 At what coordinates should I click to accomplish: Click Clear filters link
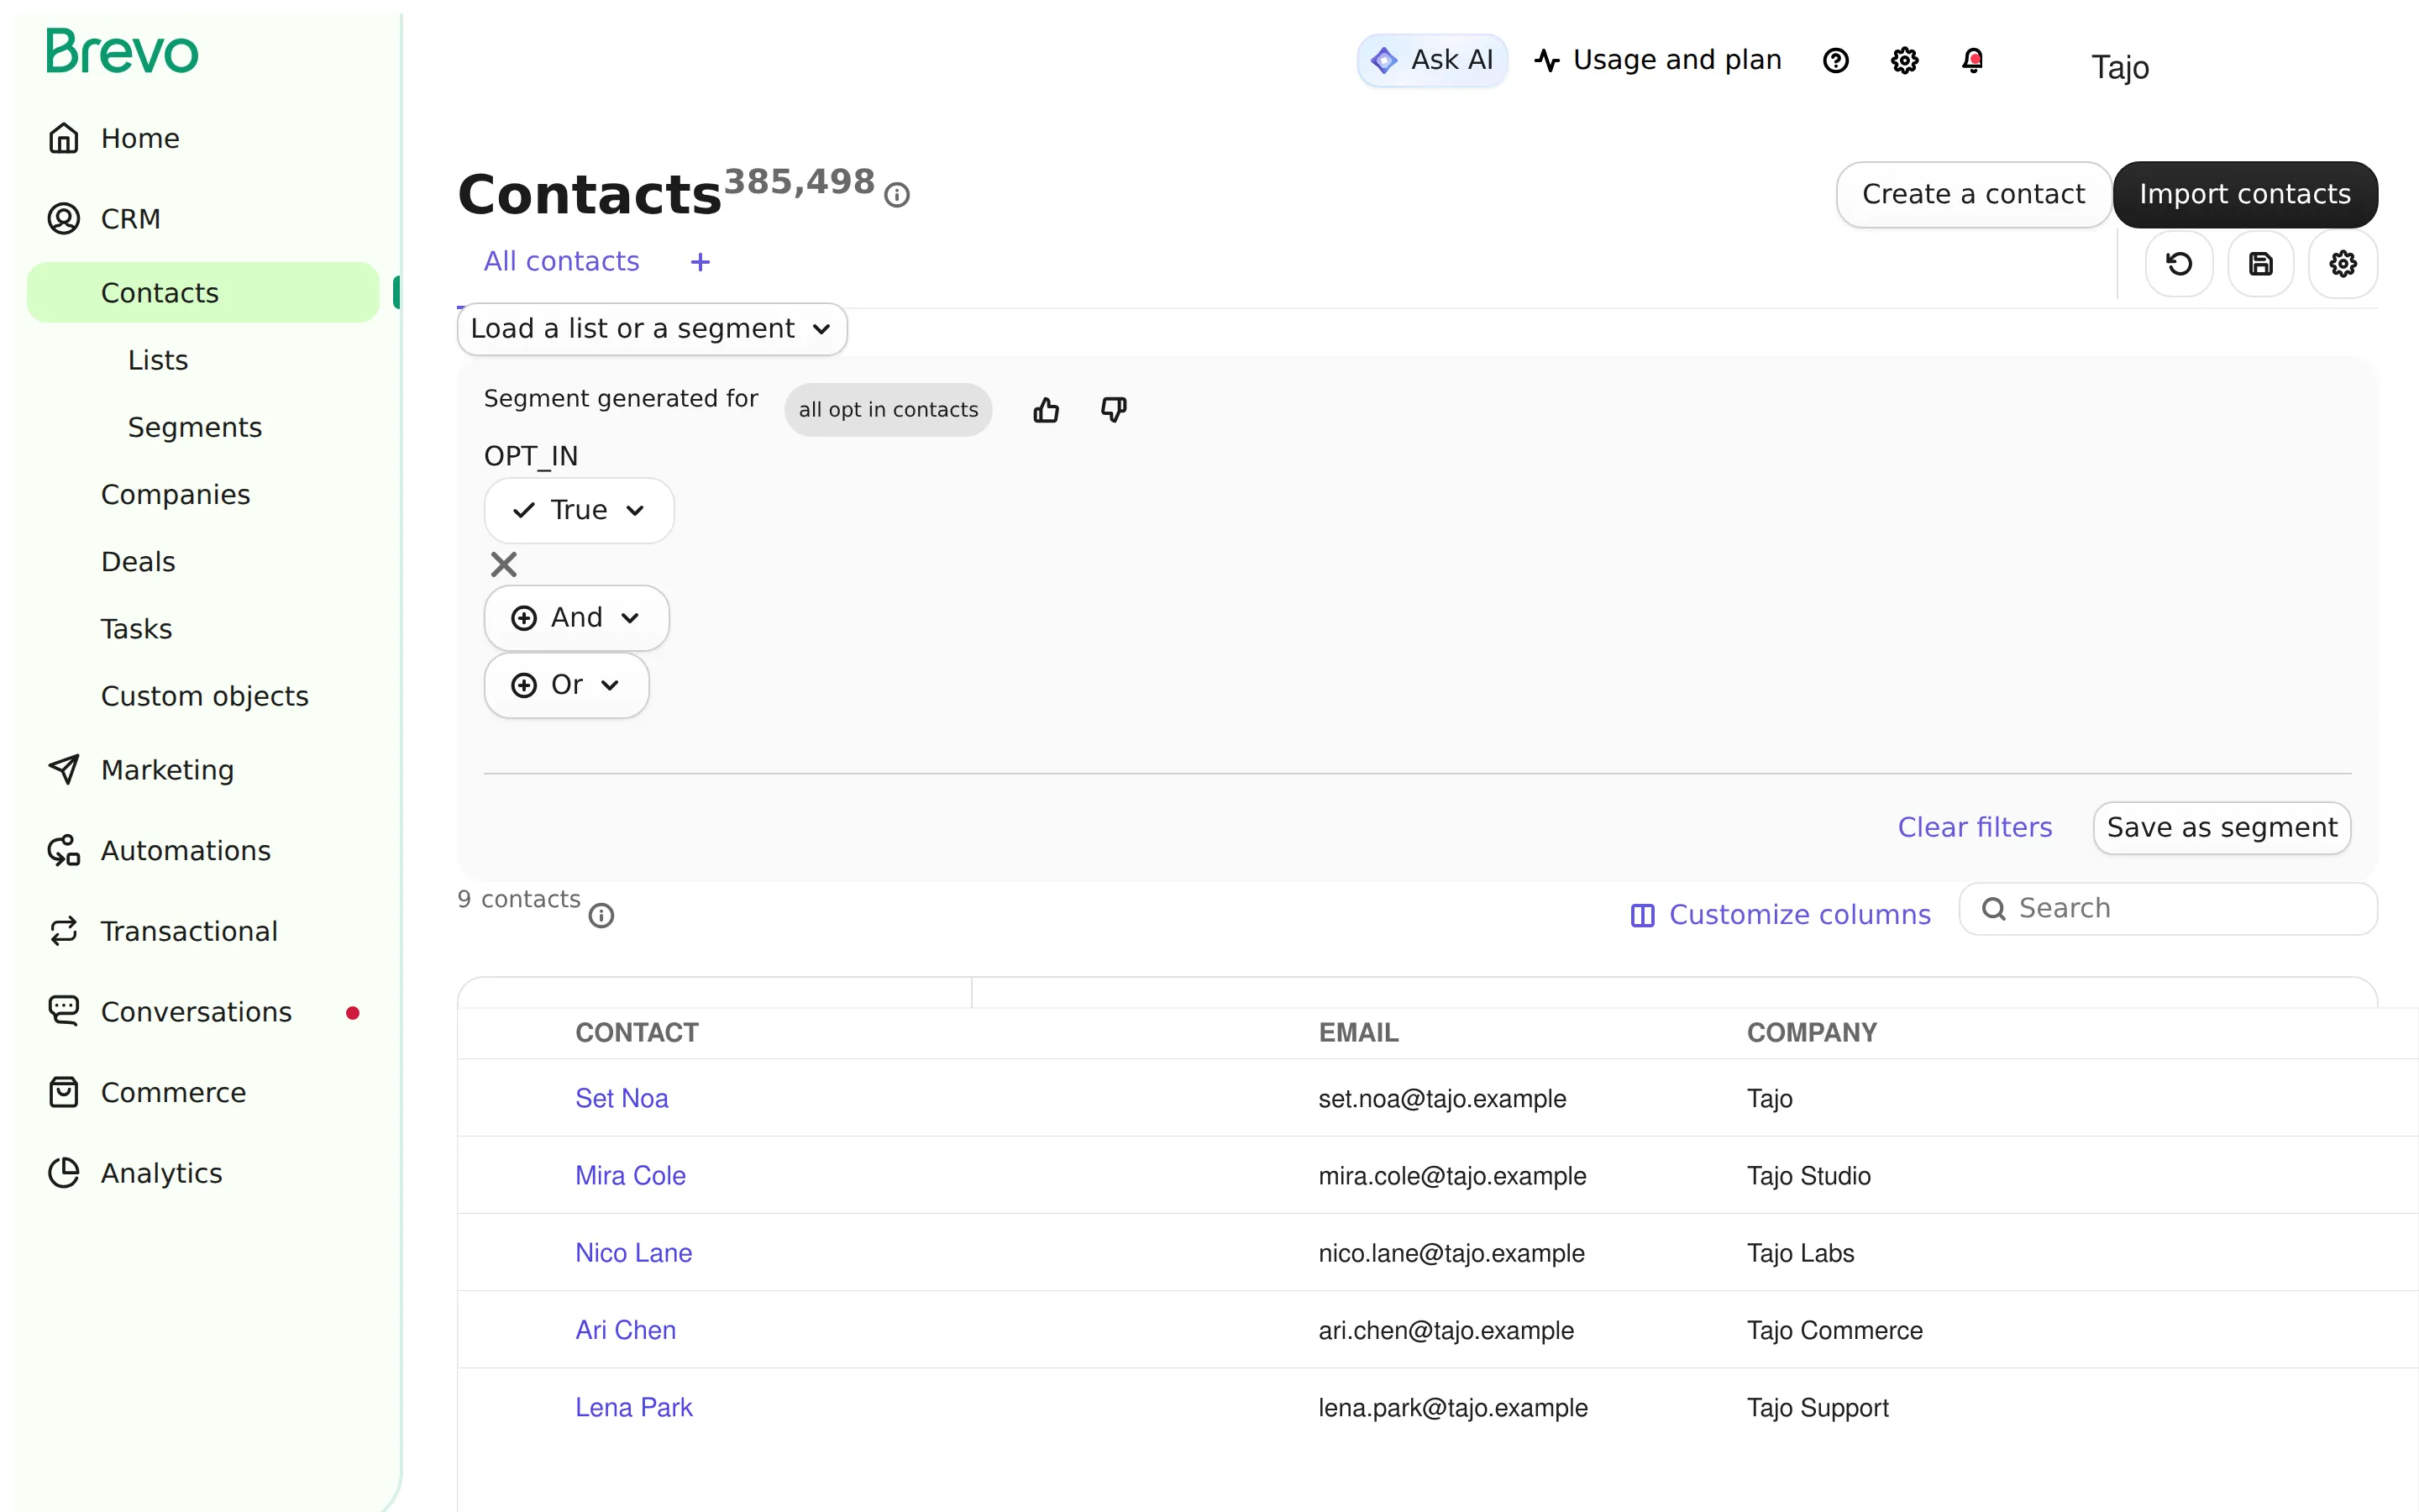1974,827
